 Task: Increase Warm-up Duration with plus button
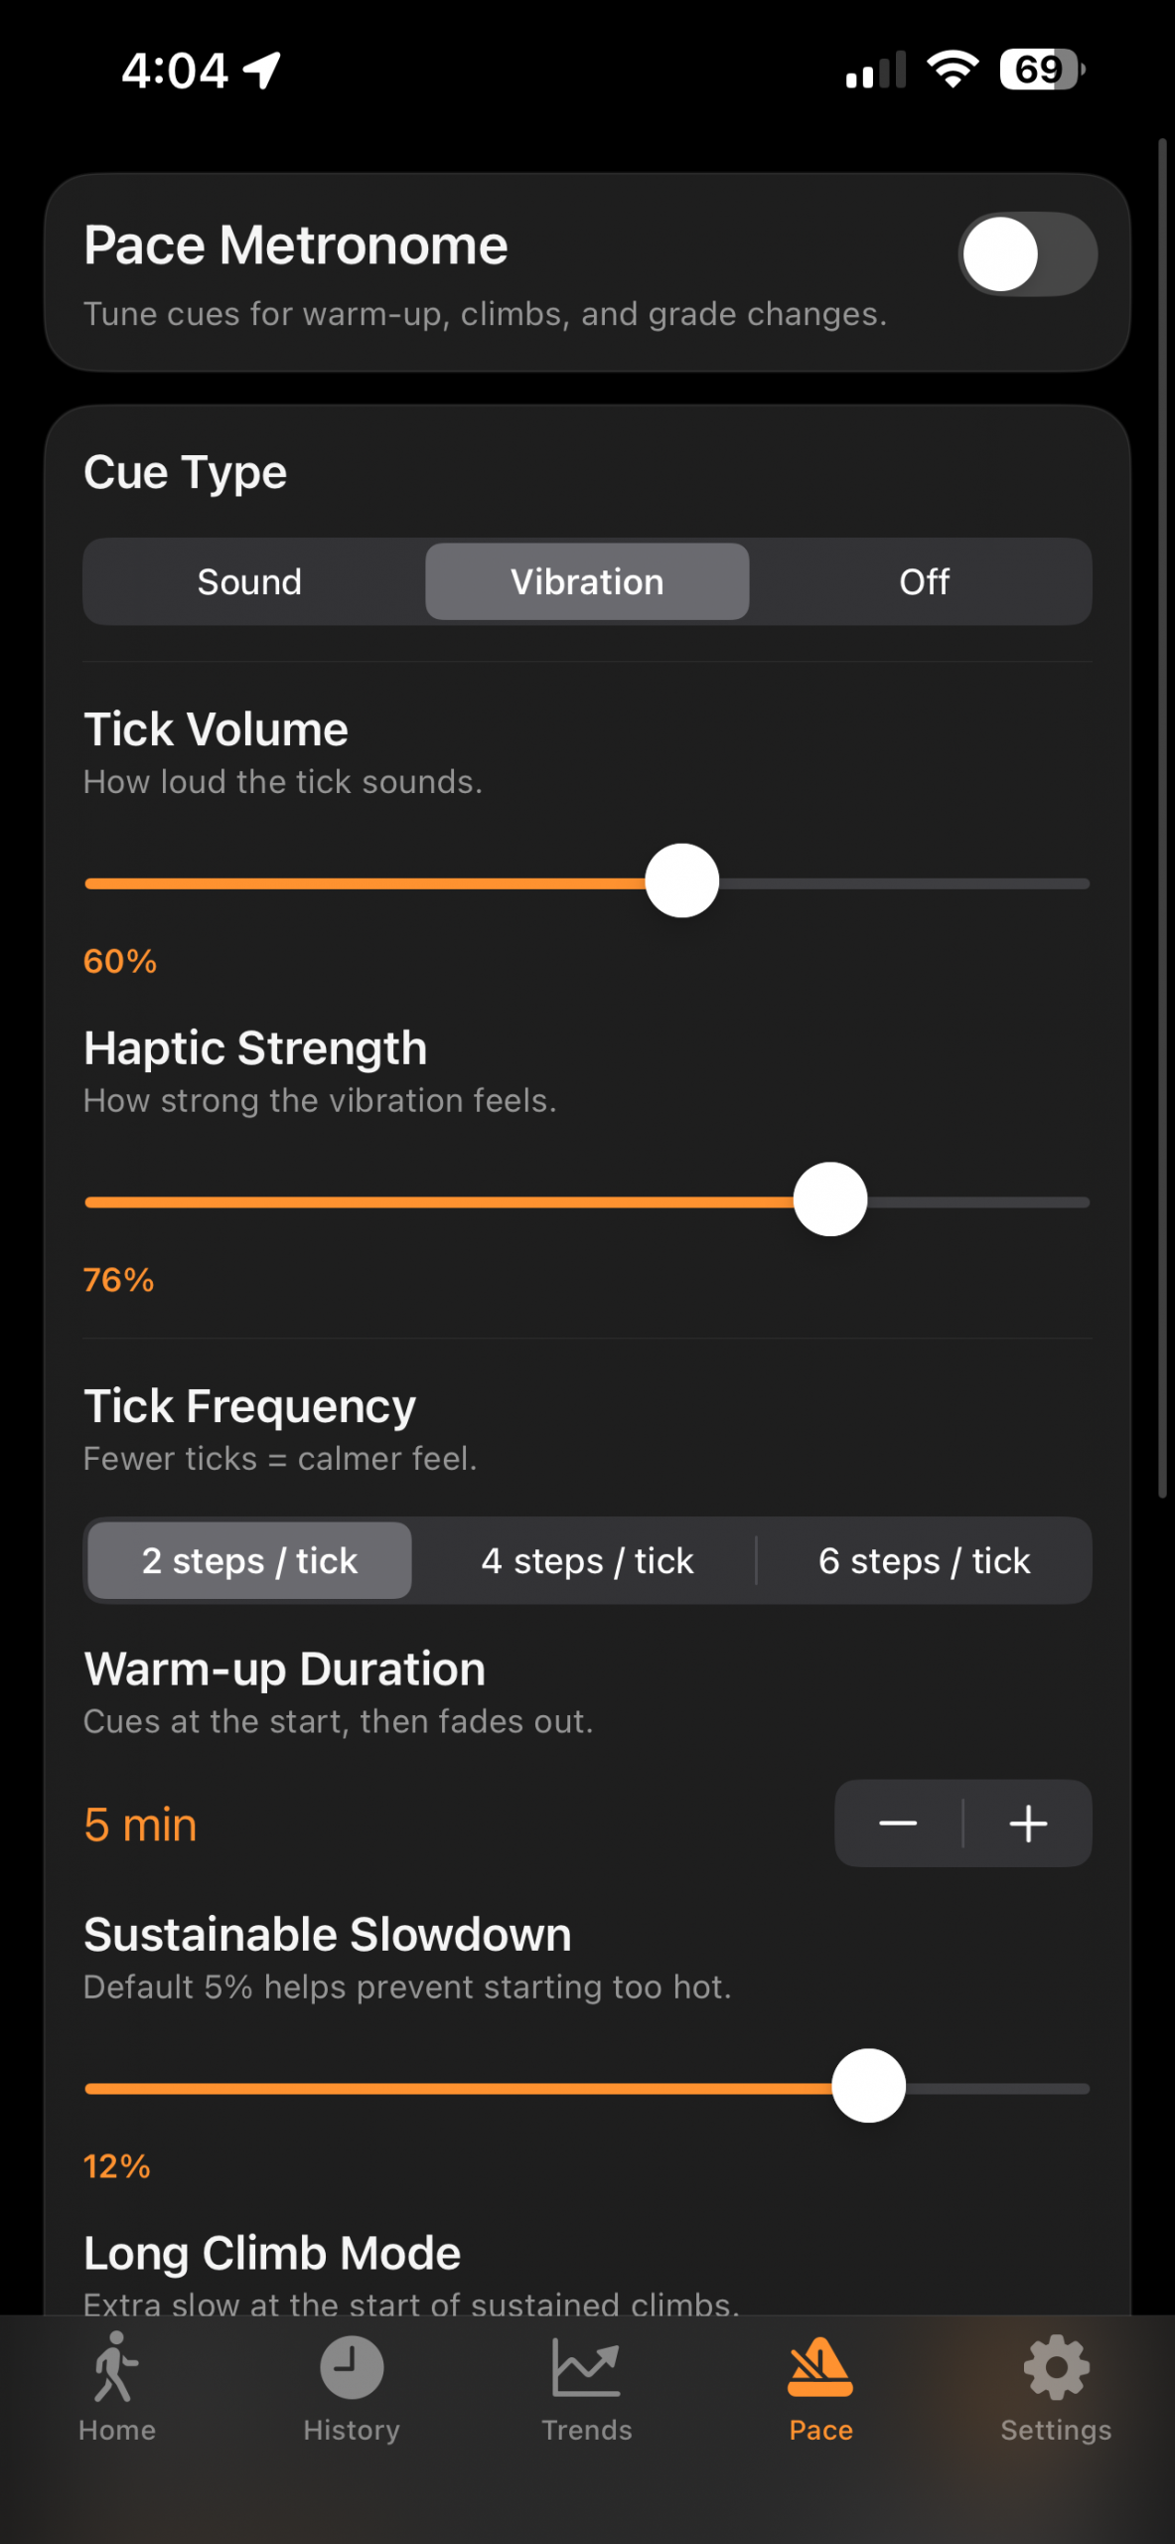(x=1028, y=1824)
